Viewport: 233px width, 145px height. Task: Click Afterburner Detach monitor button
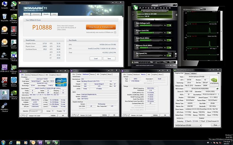(203, 9)
